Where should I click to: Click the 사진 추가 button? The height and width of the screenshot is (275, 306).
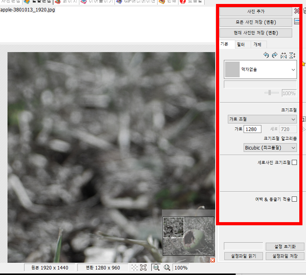[255, 11]
